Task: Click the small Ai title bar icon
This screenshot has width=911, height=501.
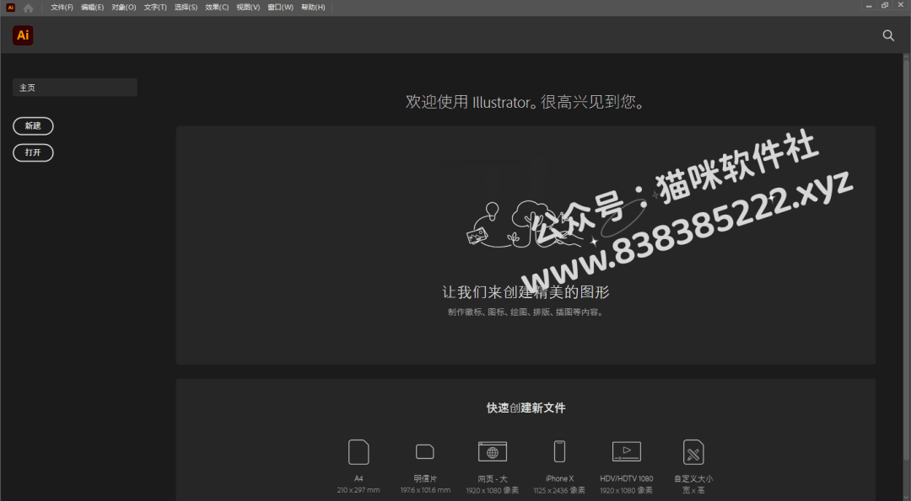Action: 10,8
